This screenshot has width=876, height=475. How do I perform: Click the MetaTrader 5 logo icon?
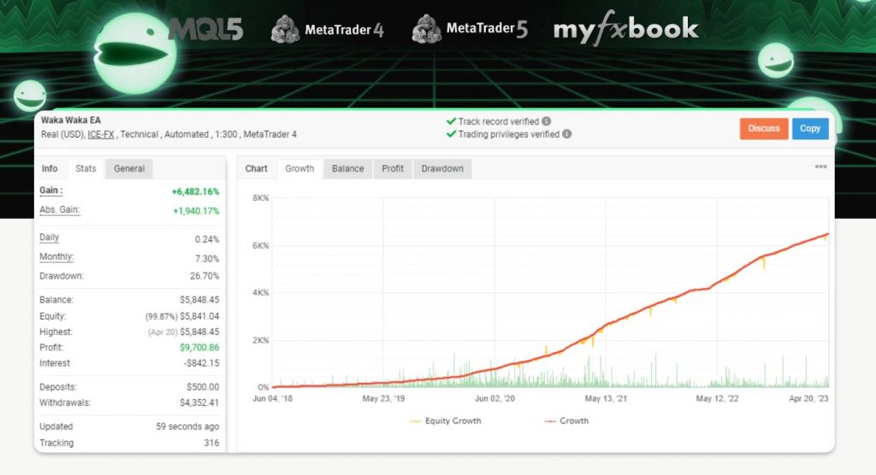[x=426, y=28]
